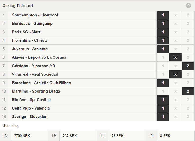Image resolution: width=195 pixels, height=141 pixels.
Task: Toggle the 1 pick for Paris SG - Metz
Action: point(163,32)
